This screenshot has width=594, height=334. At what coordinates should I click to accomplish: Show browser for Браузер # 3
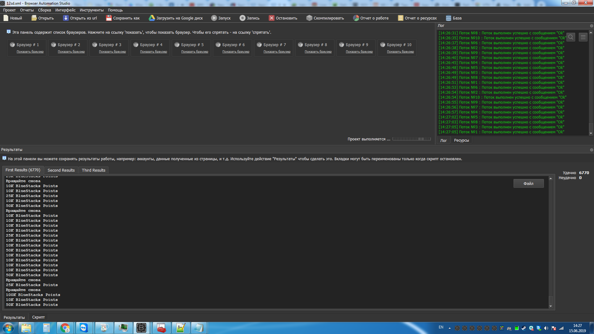[x=112, y=52]
